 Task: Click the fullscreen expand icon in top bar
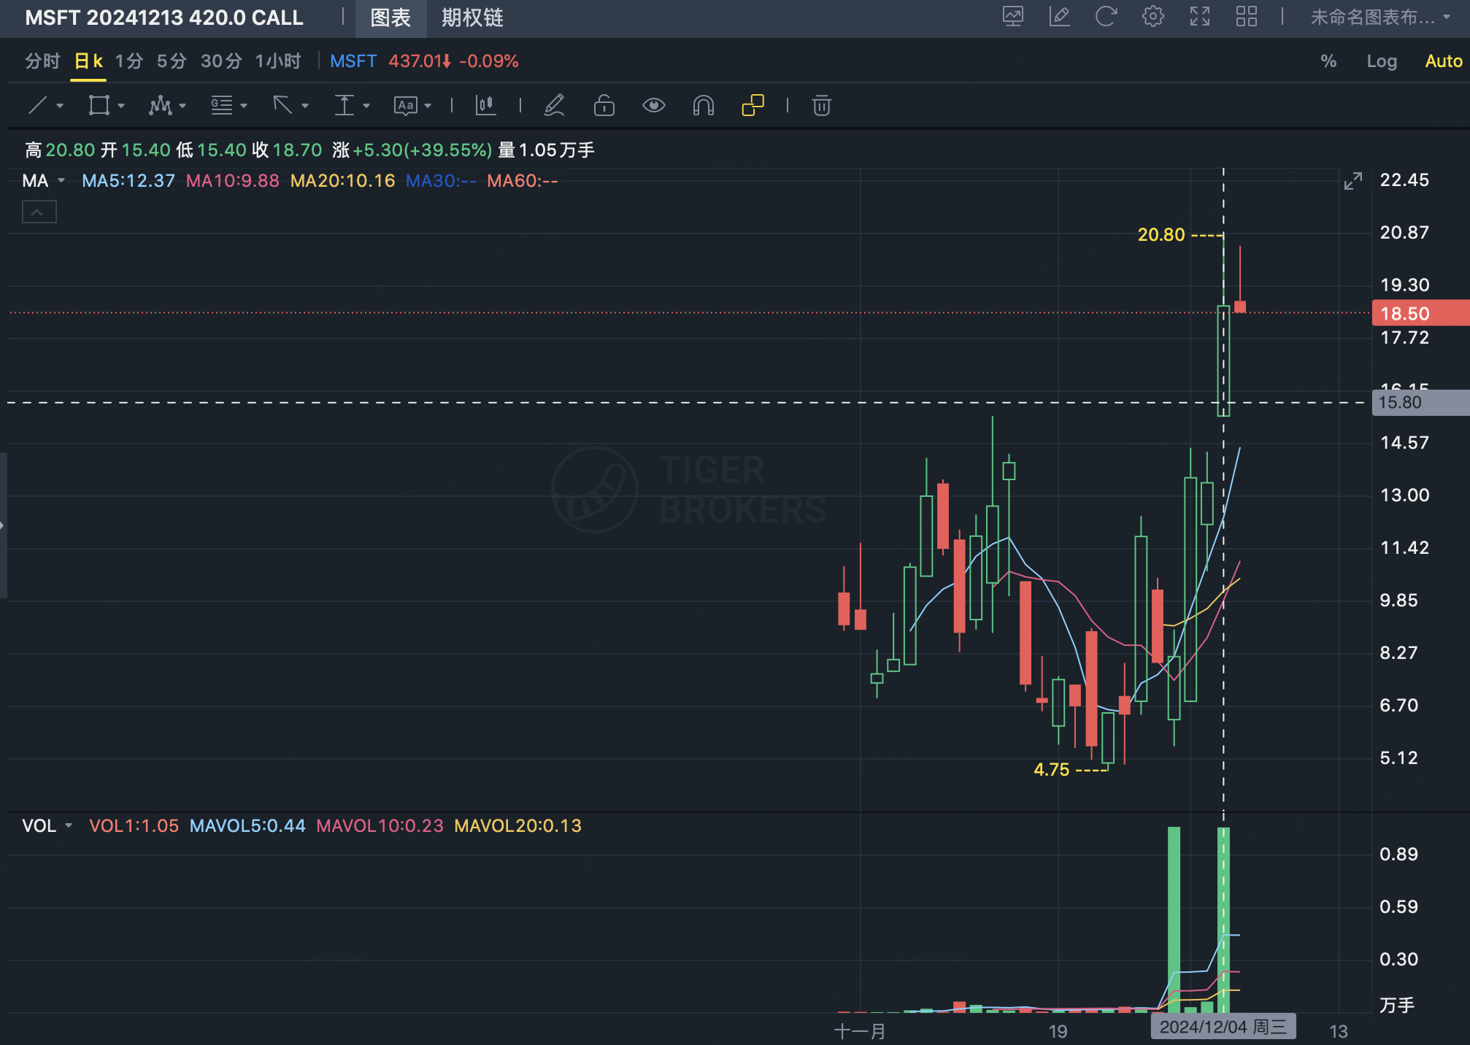pos(1199,17)
